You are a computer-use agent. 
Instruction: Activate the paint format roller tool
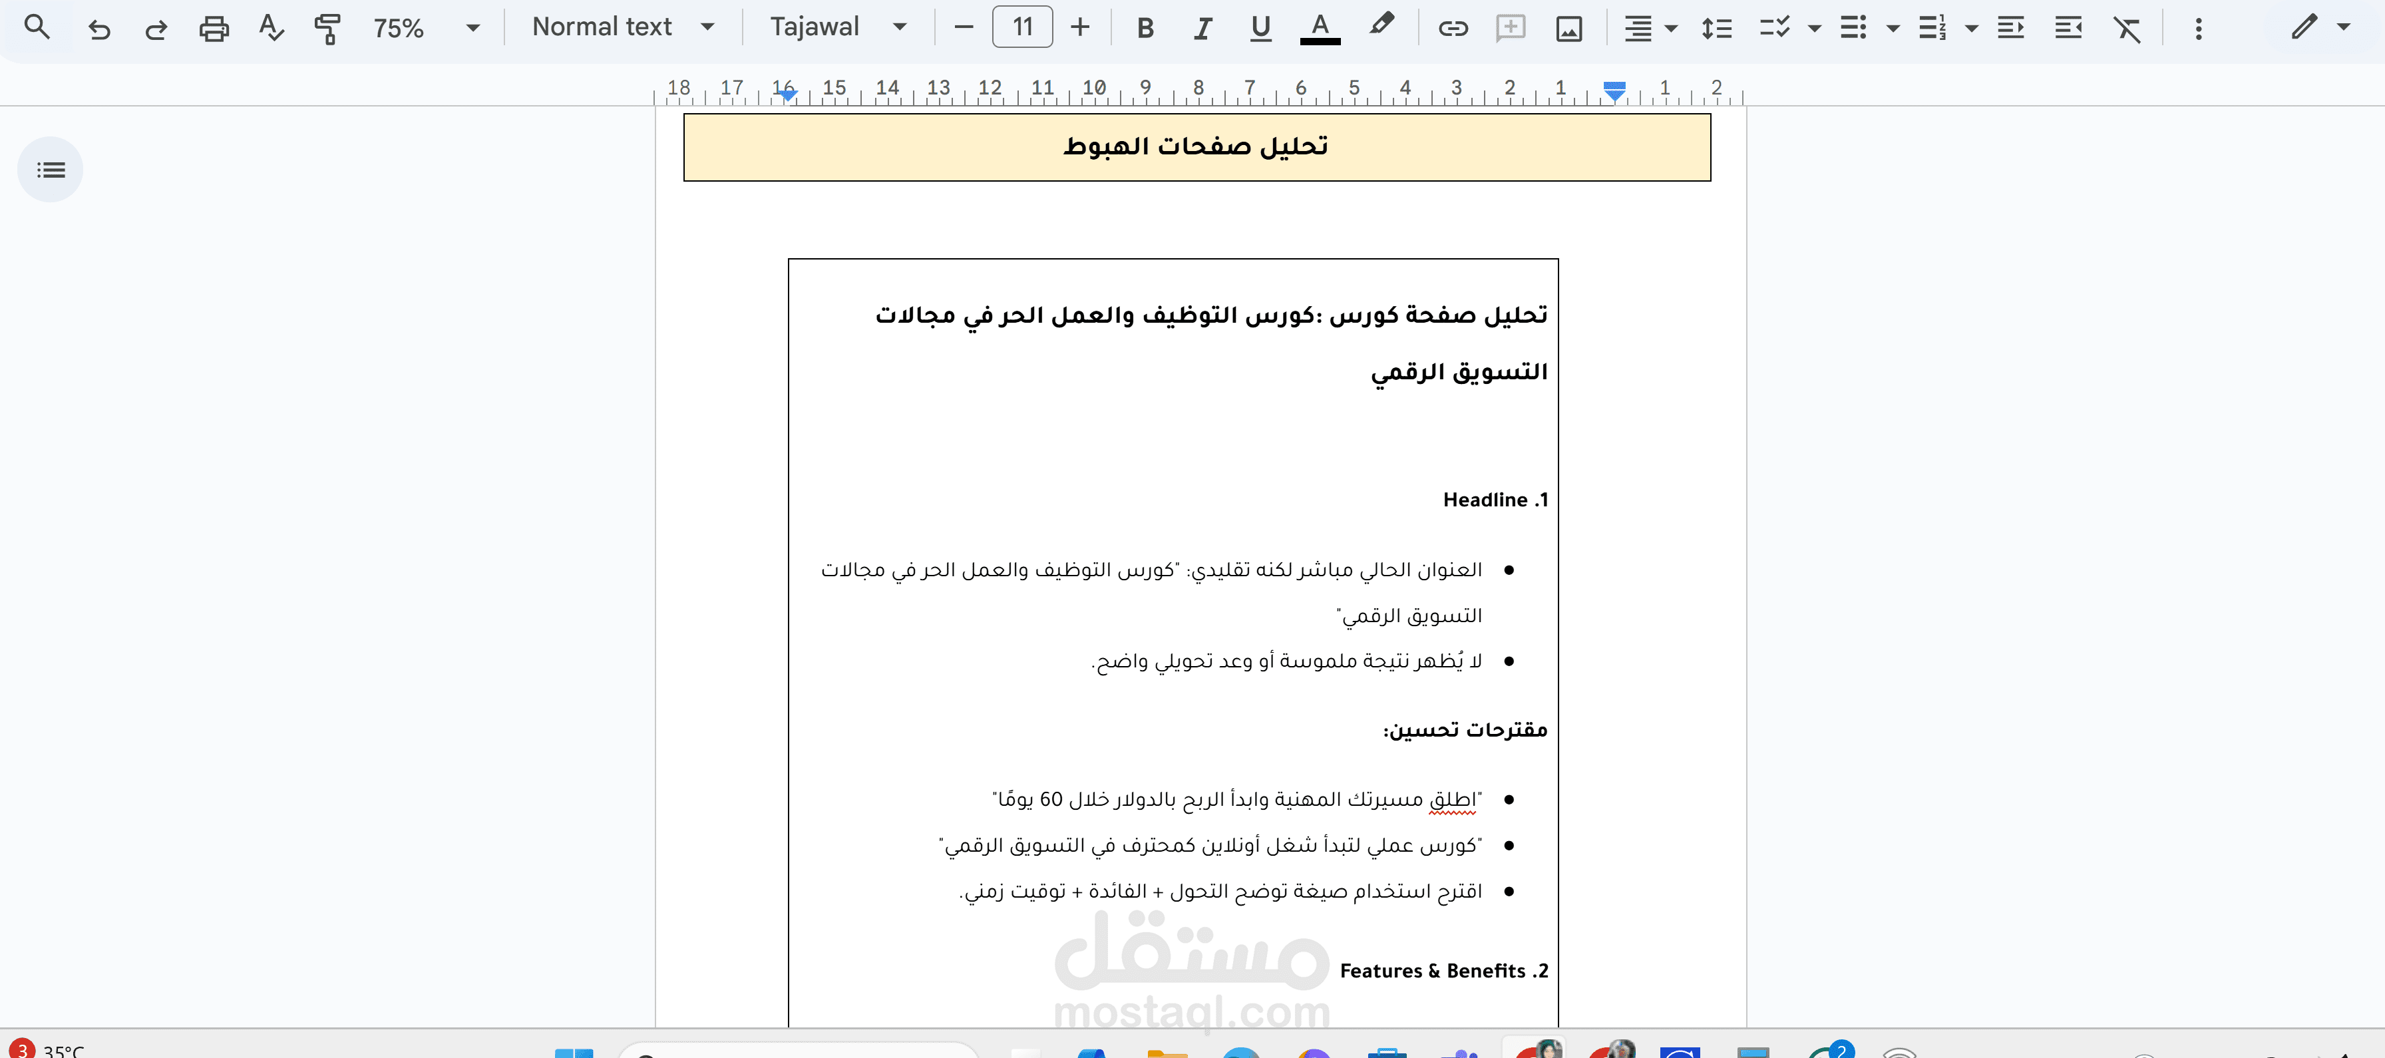328,29
